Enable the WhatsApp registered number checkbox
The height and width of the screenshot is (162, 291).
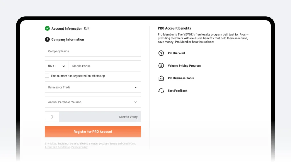coord(47,76)
